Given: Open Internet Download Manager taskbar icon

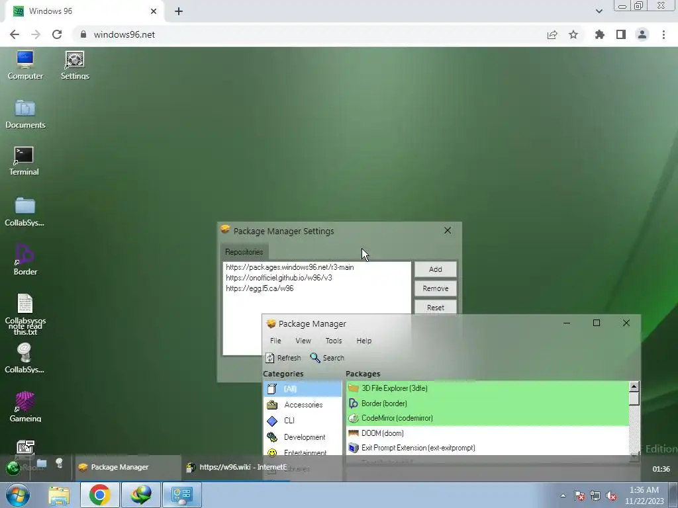Looking at the screenshot, I should 140,495.
